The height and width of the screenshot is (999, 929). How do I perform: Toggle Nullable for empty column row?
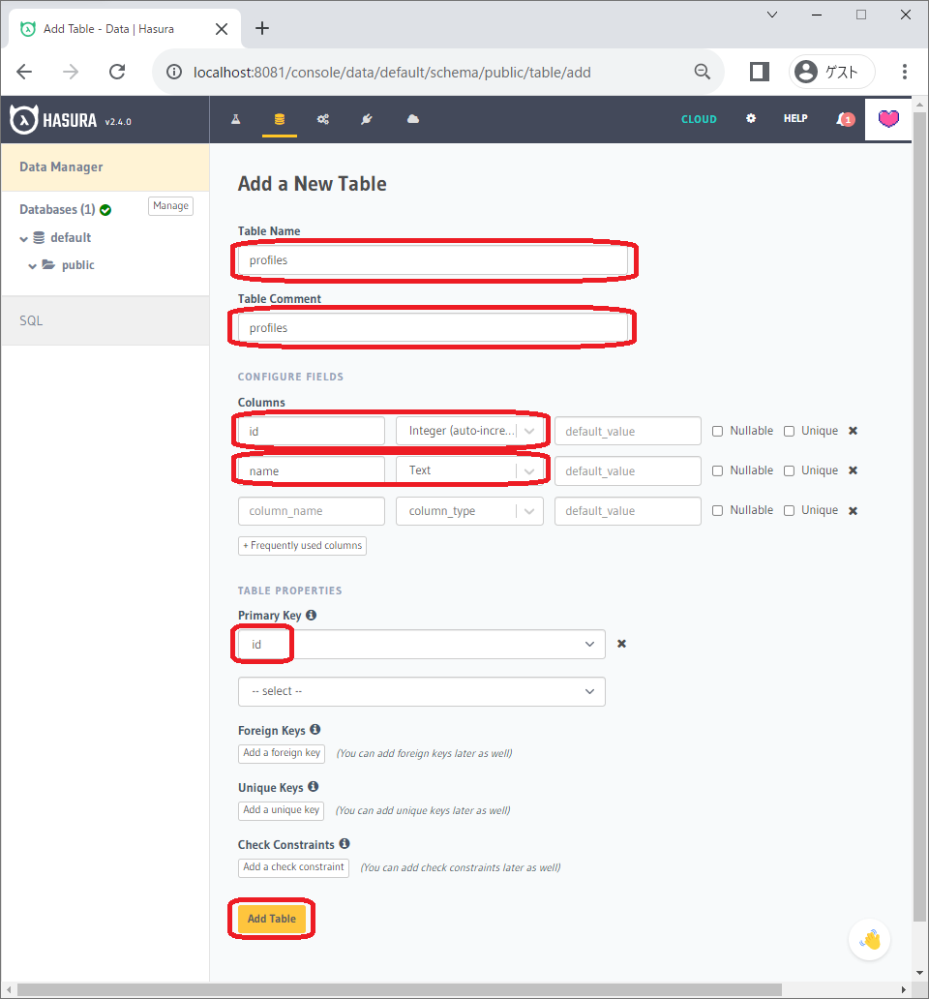click(x=718, y=510)
